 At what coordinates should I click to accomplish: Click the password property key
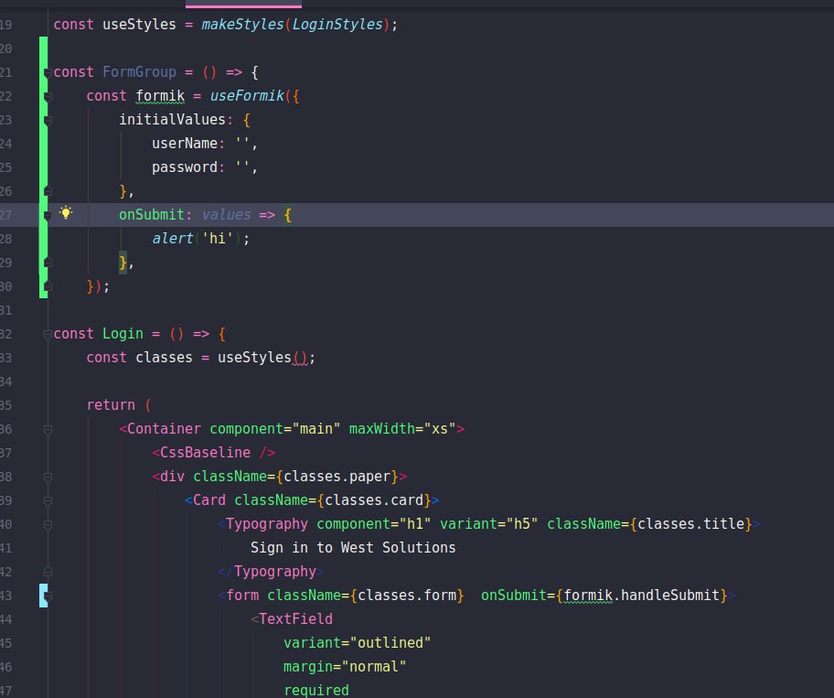[x=185, y=167]
